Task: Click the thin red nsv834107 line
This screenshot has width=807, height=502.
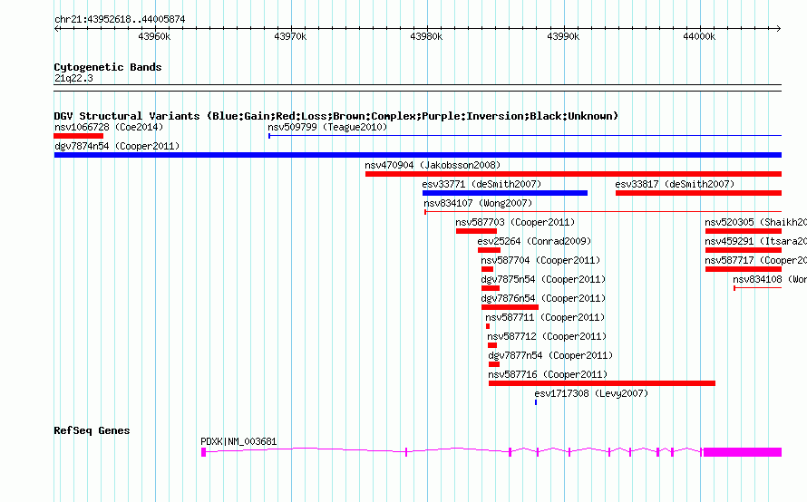Action: (x=603, y=211)
